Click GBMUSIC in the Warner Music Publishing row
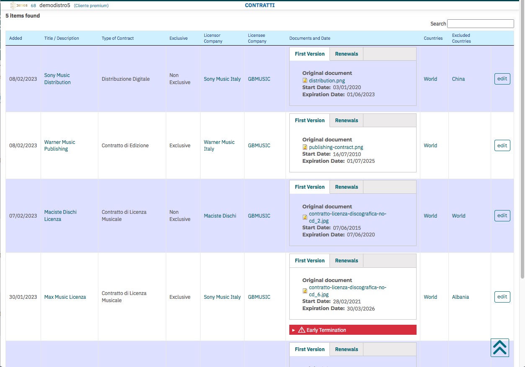The image size is (525, 367). pyautogui.click(x=259, y=146)
